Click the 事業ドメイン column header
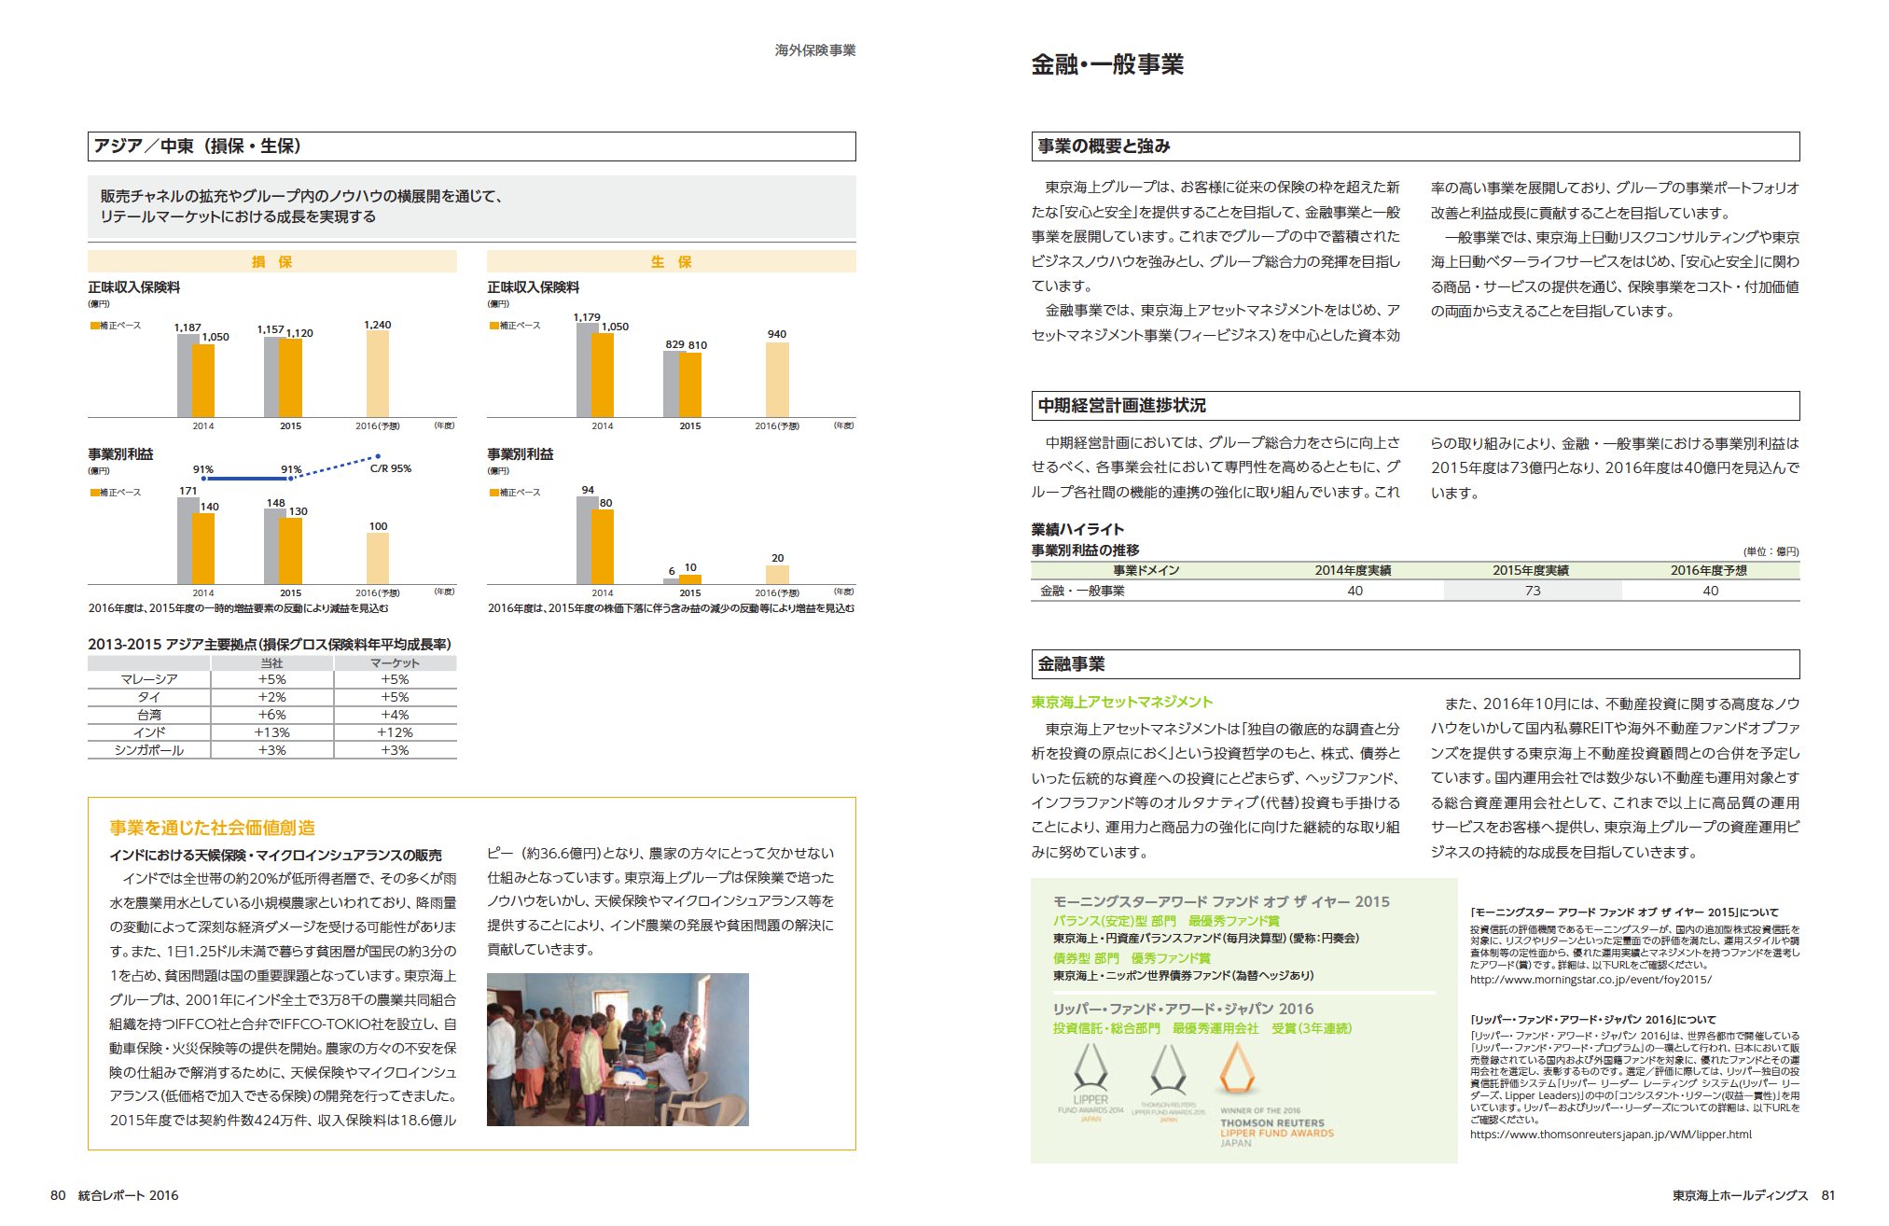Viewport: 1889px width, 1226px height. [1146, 570]
